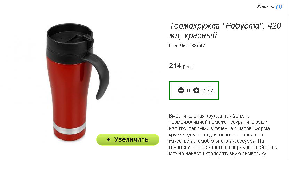
Task: Select the product code 961768547
Action: coord(192,46)
